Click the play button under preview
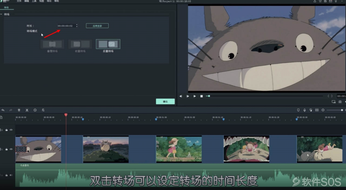 (195, 96)
